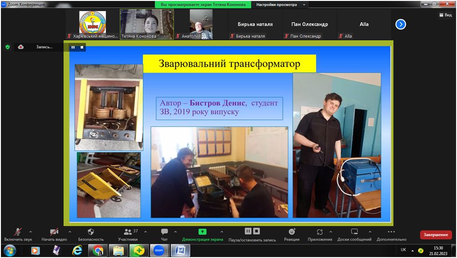Pause recording via top-left recording bar
Screen dimensions: 457x258
click(73, 47)
